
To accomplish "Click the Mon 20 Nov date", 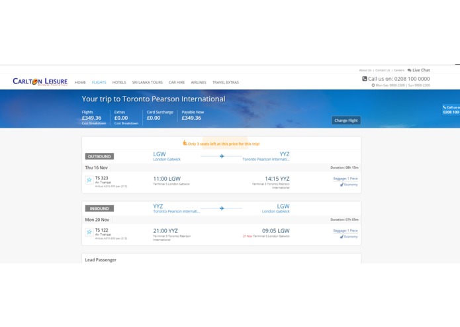I will pos(97,220).
